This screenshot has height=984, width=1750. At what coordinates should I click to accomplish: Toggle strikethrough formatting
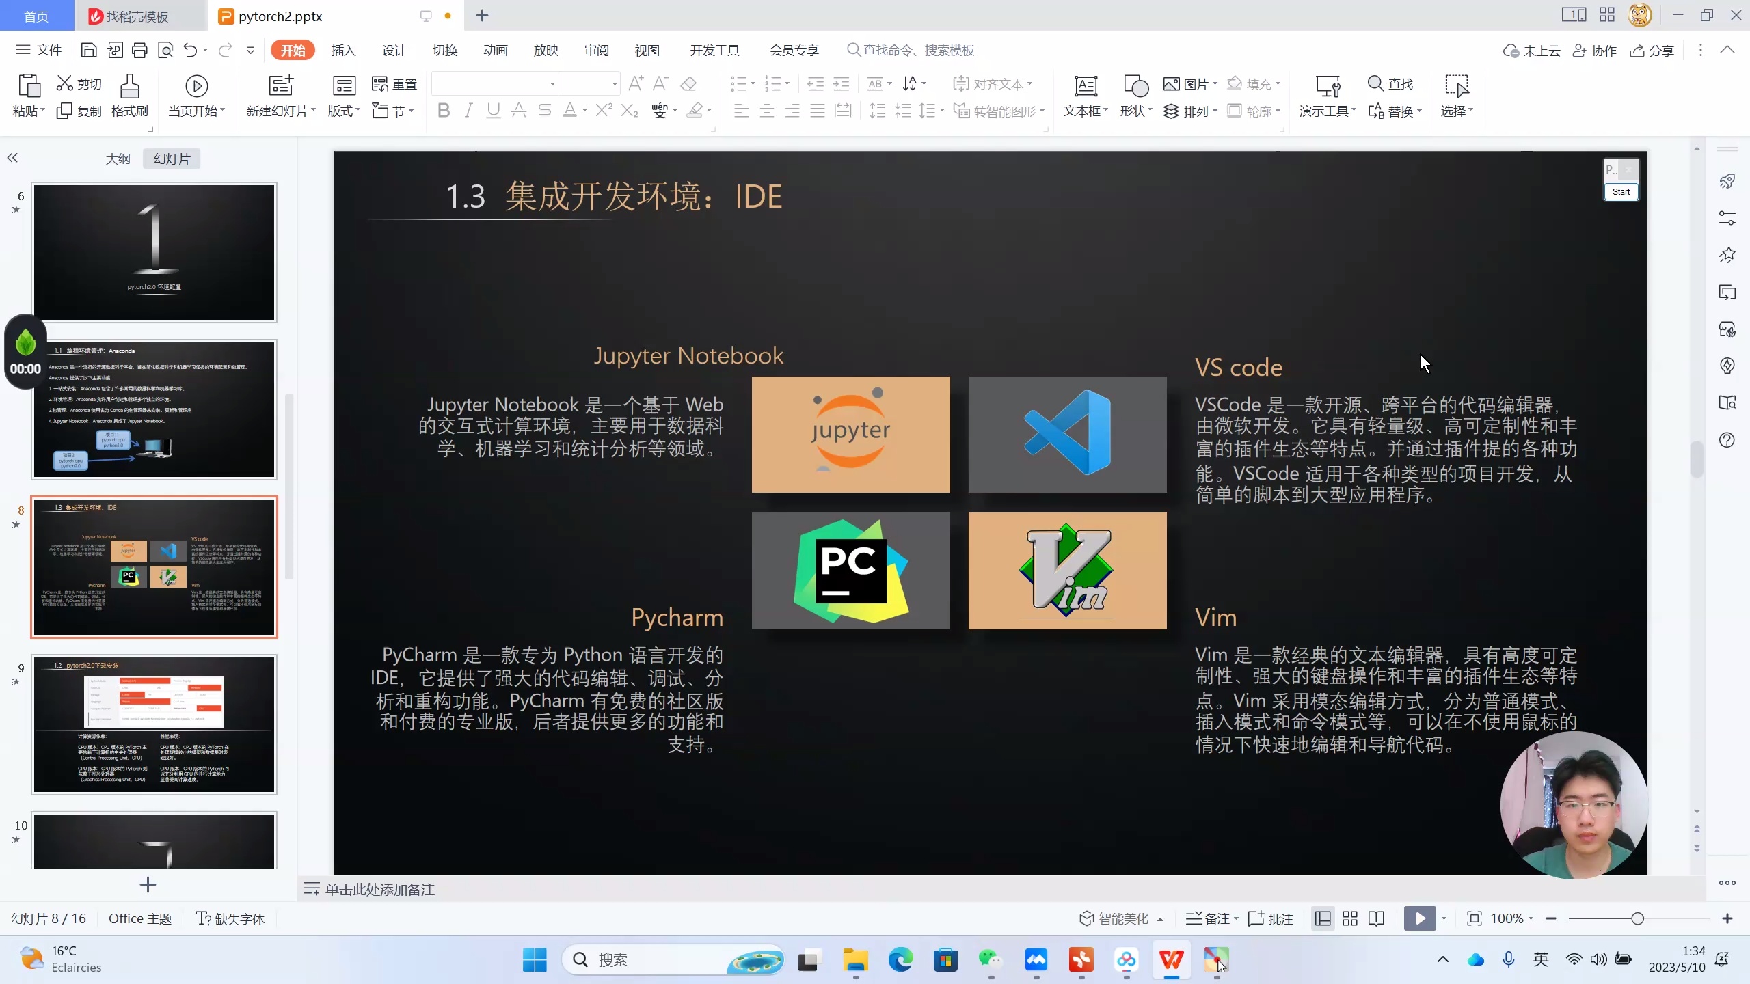(544, 110)
